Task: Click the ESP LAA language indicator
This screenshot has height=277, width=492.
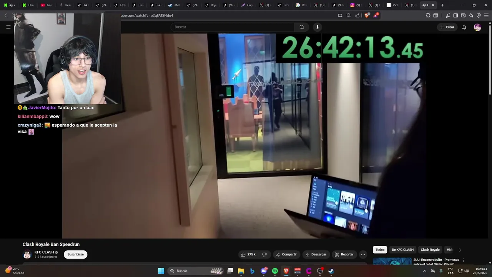Action: coord(450,271)
